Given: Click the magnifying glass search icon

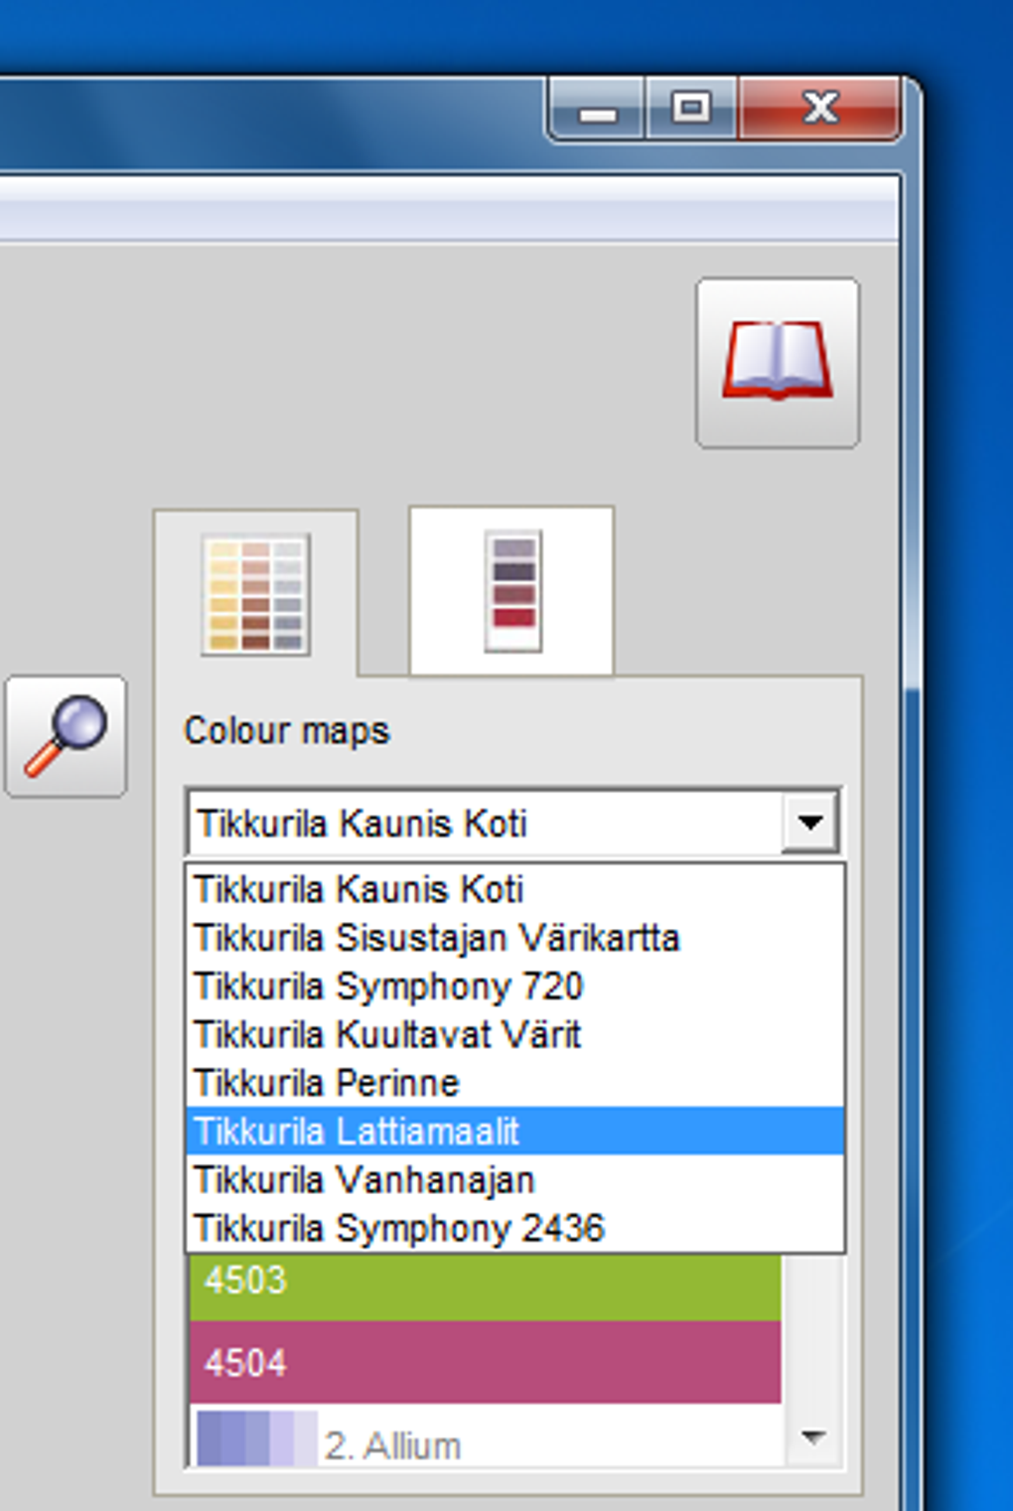Looking at the screenshot, I should pyautogui.click(x=66, y=736).
